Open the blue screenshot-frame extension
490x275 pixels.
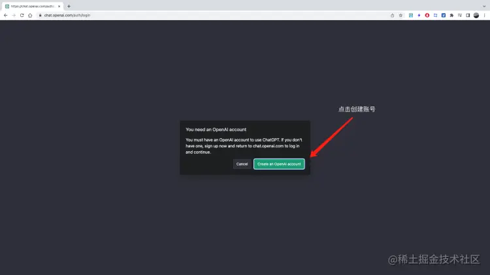pyautogui.click(x=435, y=15)
